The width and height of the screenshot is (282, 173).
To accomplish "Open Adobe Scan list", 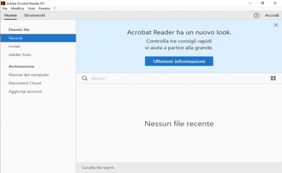I will coord(20,55).
